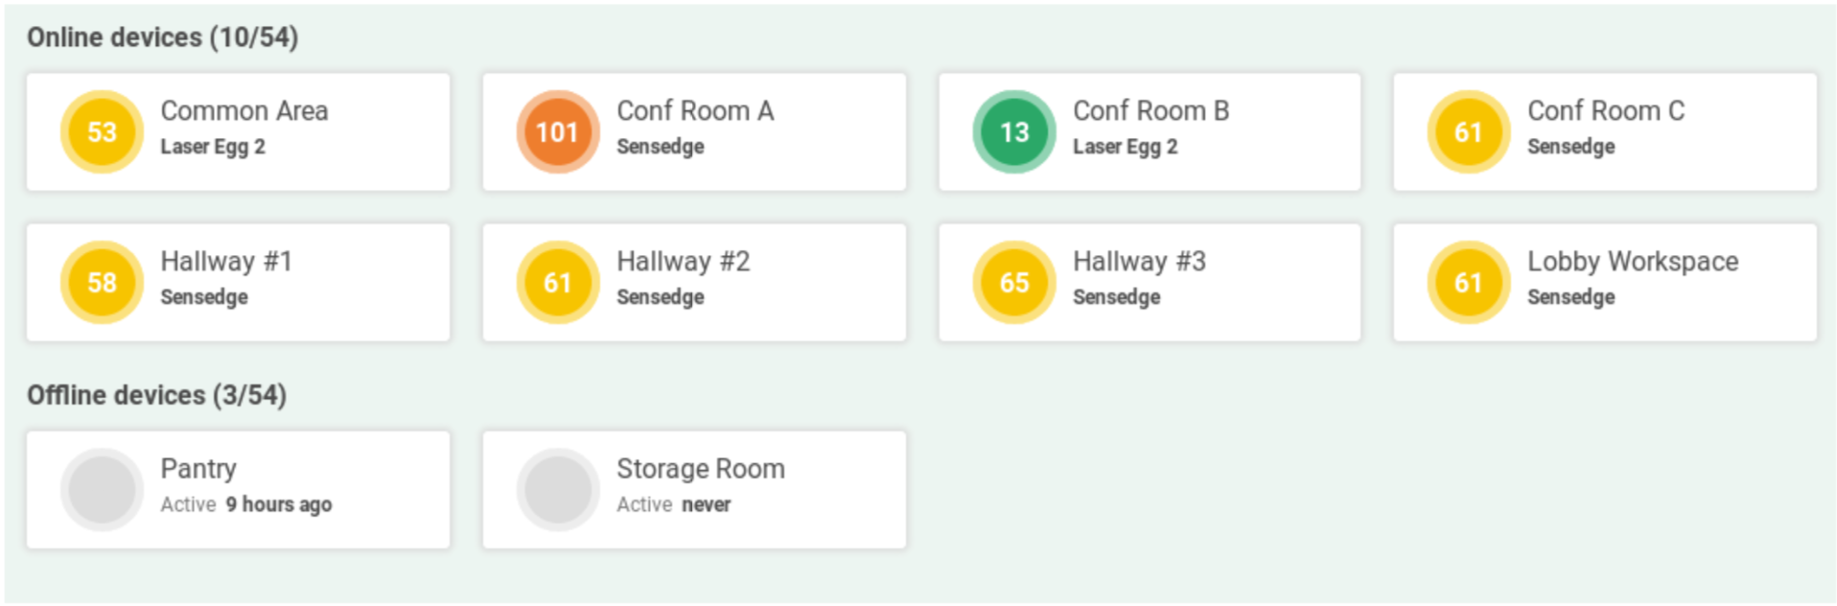The image size is (1837, 606).
Task: Click the AQI badge on Conf Room C
Action: pyautogui.click(x=1468, y=131)
